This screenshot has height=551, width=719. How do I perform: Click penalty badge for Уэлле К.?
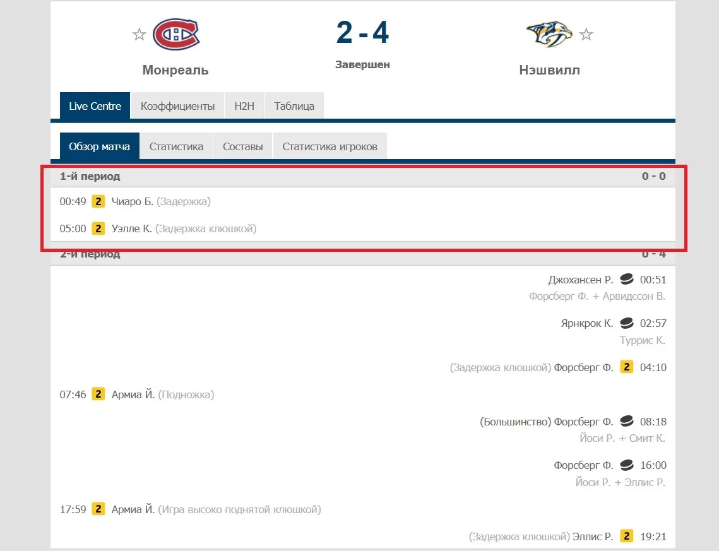(x=98, y=228)
